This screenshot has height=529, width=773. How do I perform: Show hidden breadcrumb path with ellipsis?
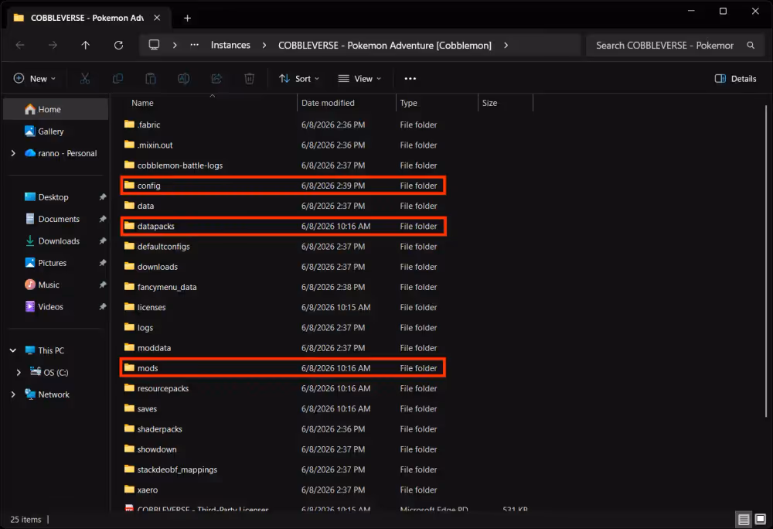pyautogui.click(x=195, y=45)
